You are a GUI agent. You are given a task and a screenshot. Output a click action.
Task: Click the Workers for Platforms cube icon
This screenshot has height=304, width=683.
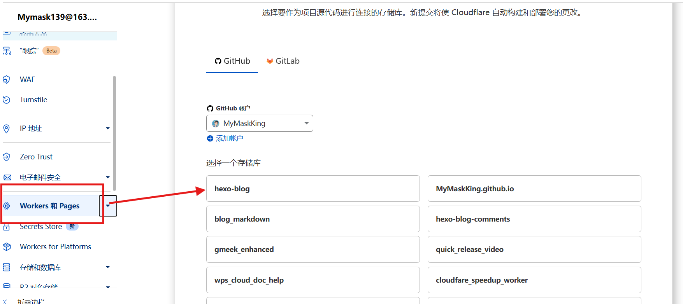pos(7,247)
